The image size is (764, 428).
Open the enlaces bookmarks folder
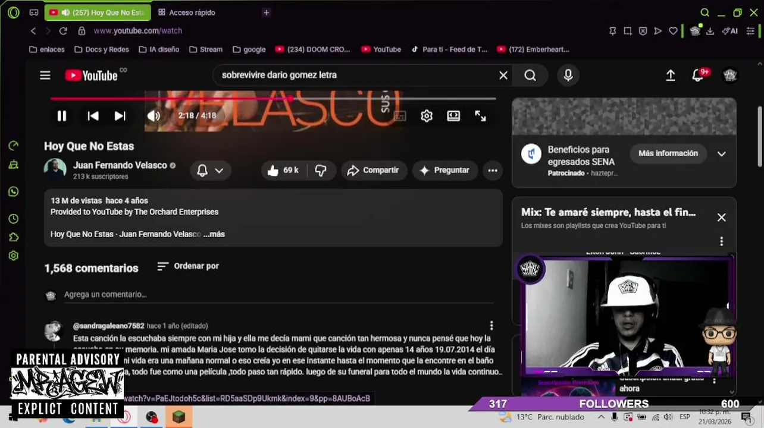(47, 49)
